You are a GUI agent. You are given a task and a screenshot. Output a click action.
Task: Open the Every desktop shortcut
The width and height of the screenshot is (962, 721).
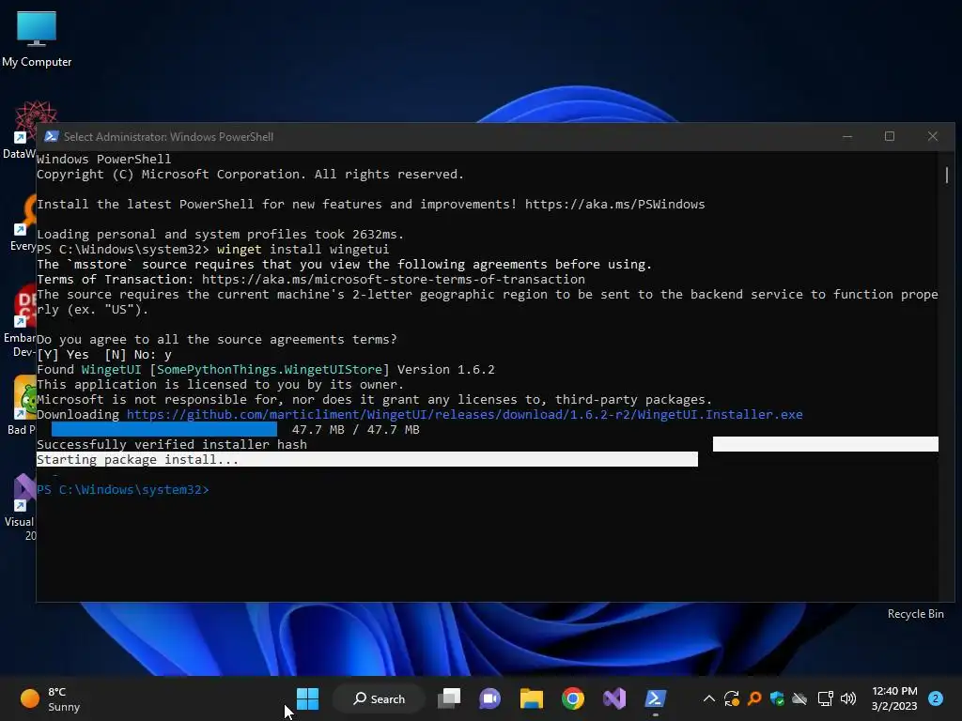[x=23, y=223]
